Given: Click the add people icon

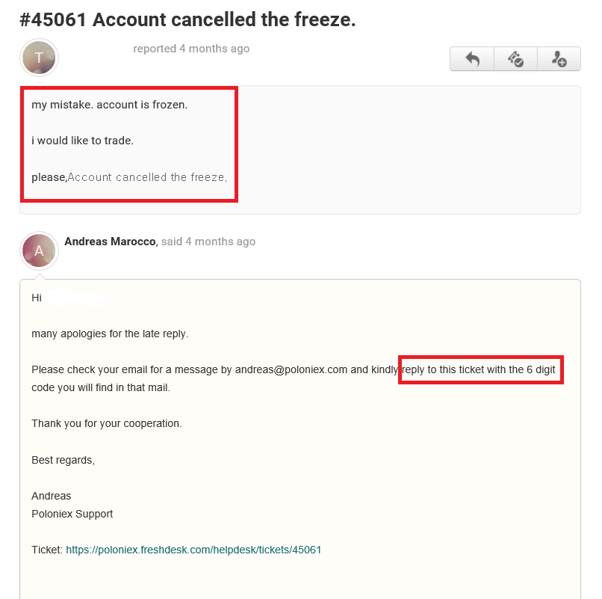Looking at the screenshot, I should [559, 59].
